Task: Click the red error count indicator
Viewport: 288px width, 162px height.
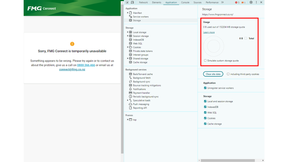Action: pyautogui.click(x=237, y=3)
